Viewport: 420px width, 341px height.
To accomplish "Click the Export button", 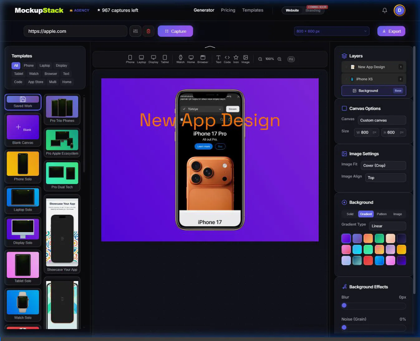I will click(391, 31).
